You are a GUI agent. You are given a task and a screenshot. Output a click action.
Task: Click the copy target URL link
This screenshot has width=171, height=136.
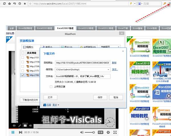click(x=114, y=63)
